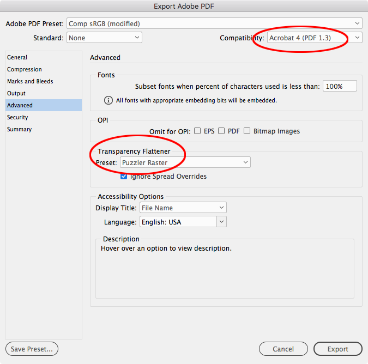
Task: Go to the Output section
Action: 44,93
